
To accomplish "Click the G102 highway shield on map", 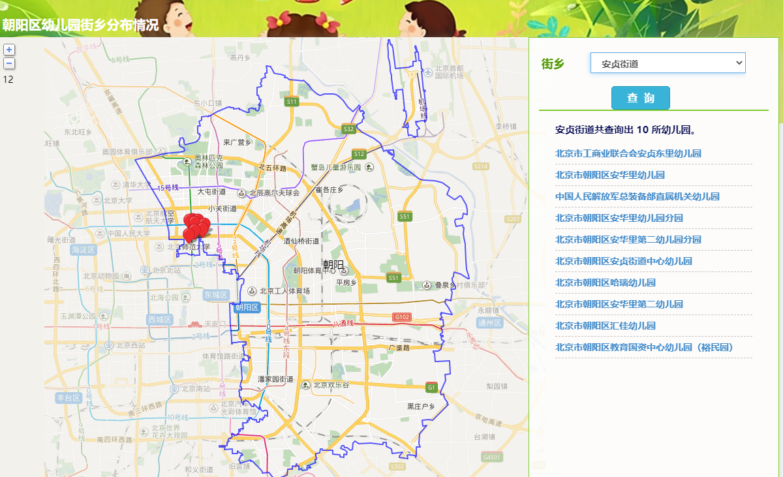I will pos(402,317).
